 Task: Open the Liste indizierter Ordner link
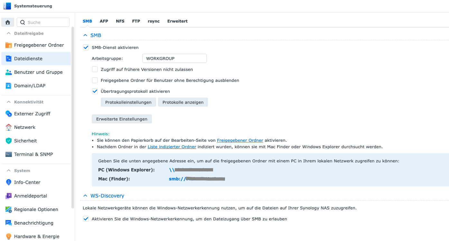pos(172,147)
